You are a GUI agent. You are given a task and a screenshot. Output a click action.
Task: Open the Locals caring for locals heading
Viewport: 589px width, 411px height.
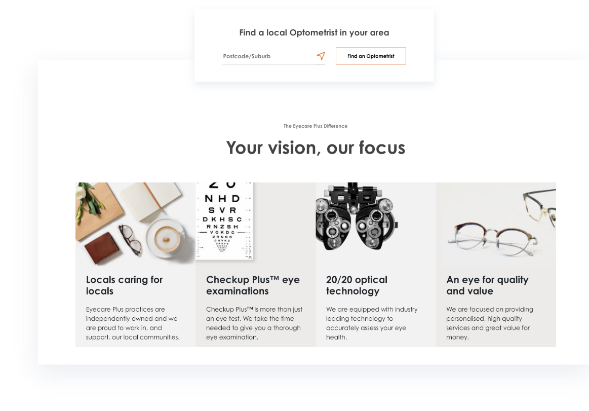[125, 285]
